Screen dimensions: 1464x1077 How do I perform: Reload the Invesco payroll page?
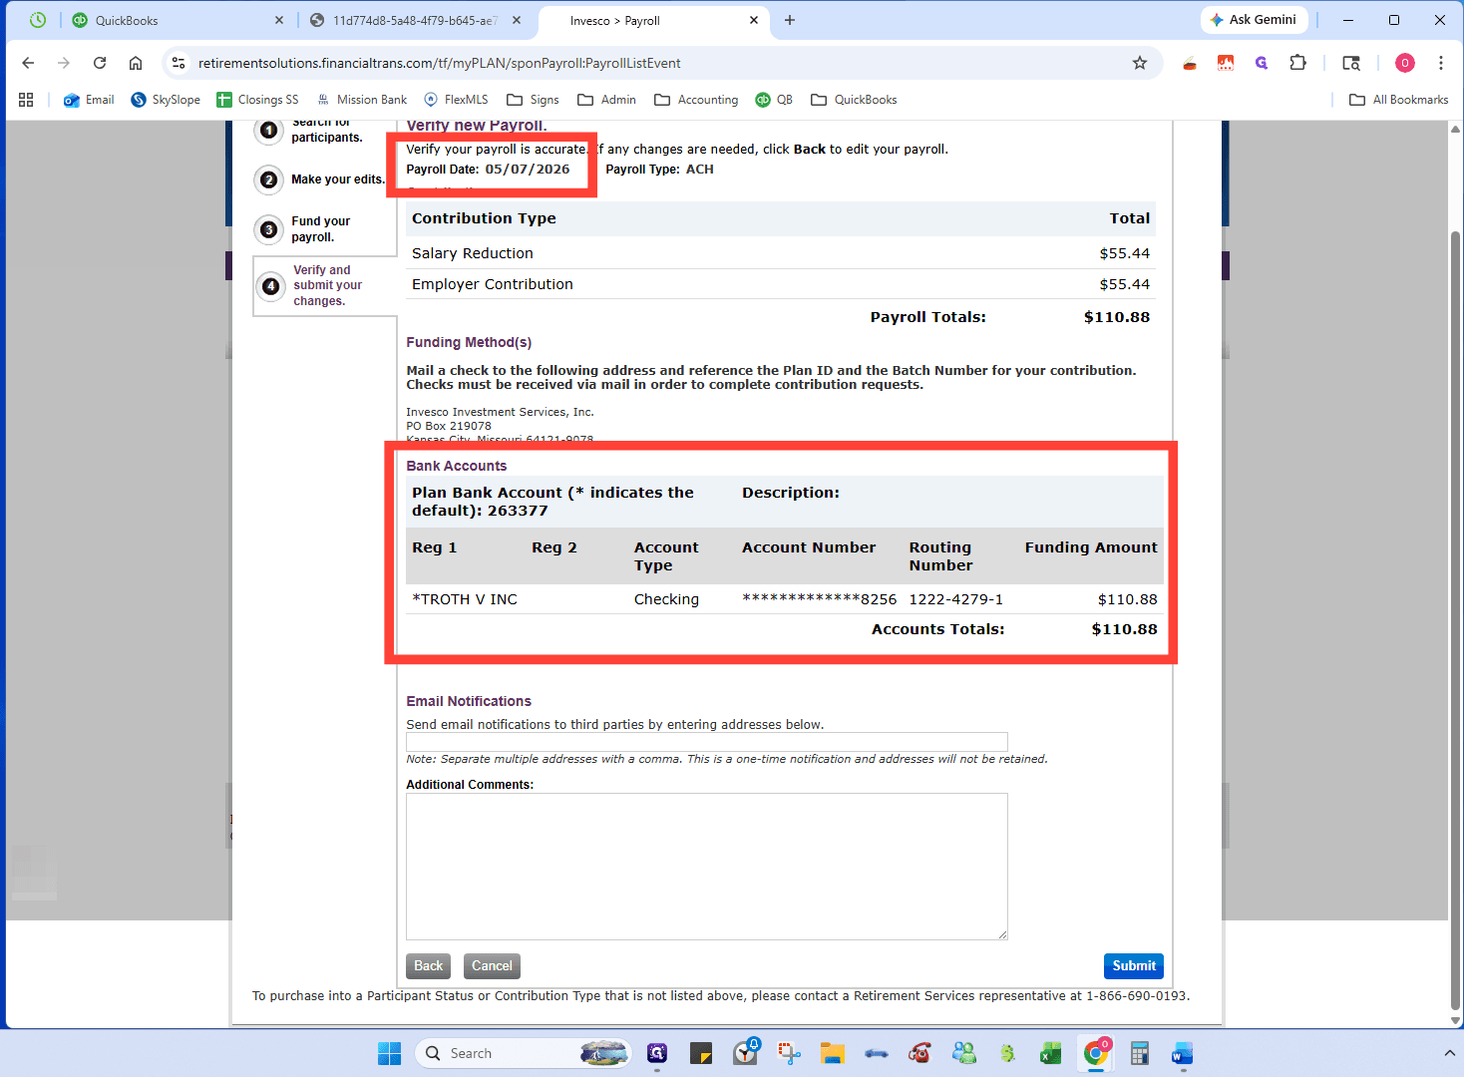(x=100, y=63)
